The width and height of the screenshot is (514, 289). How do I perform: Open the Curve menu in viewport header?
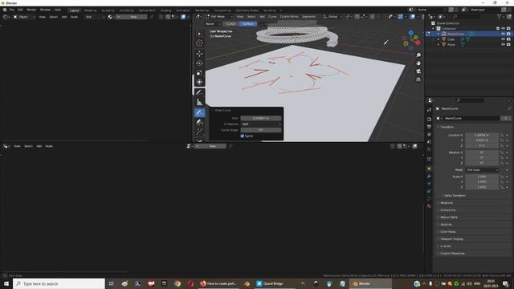pyautogui.click(x=272, y=16)
